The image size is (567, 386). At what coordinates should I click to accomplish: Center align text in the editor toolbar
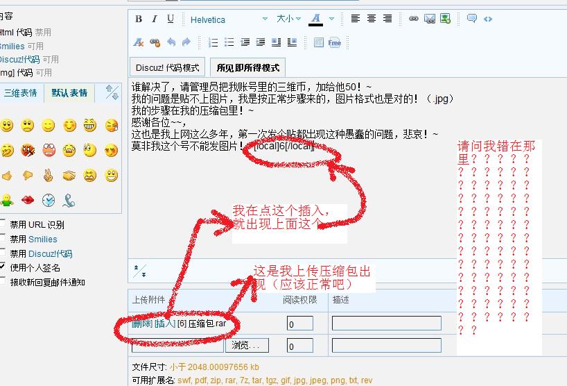pyautogui.click(x=372, y=19)
